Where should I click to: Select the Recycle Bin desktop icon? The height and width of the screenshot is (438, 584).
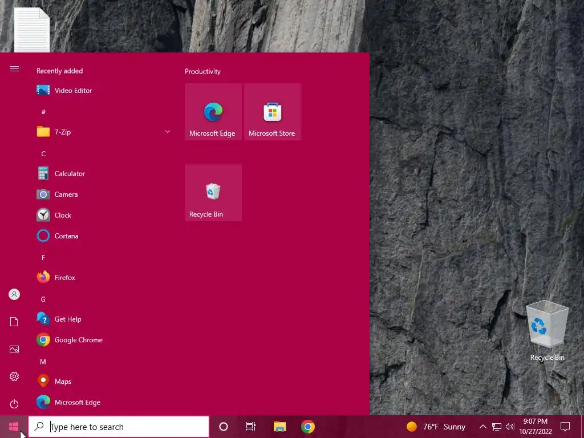[x=547, y=331]
